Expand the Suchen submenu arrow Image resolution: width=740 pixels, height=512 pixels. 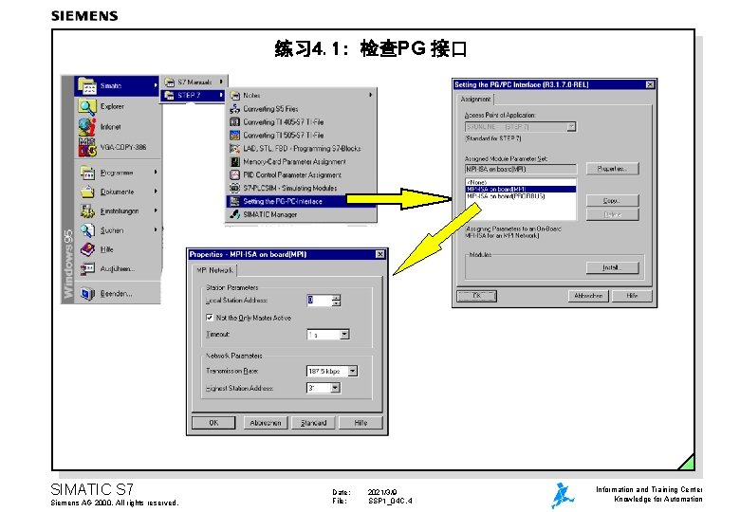(156, 230)
